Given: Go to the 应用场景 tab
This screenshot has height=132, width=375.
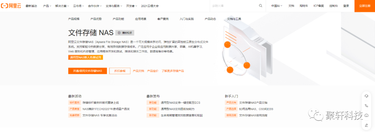Looking at the screenshot, I should coord(141,19).
